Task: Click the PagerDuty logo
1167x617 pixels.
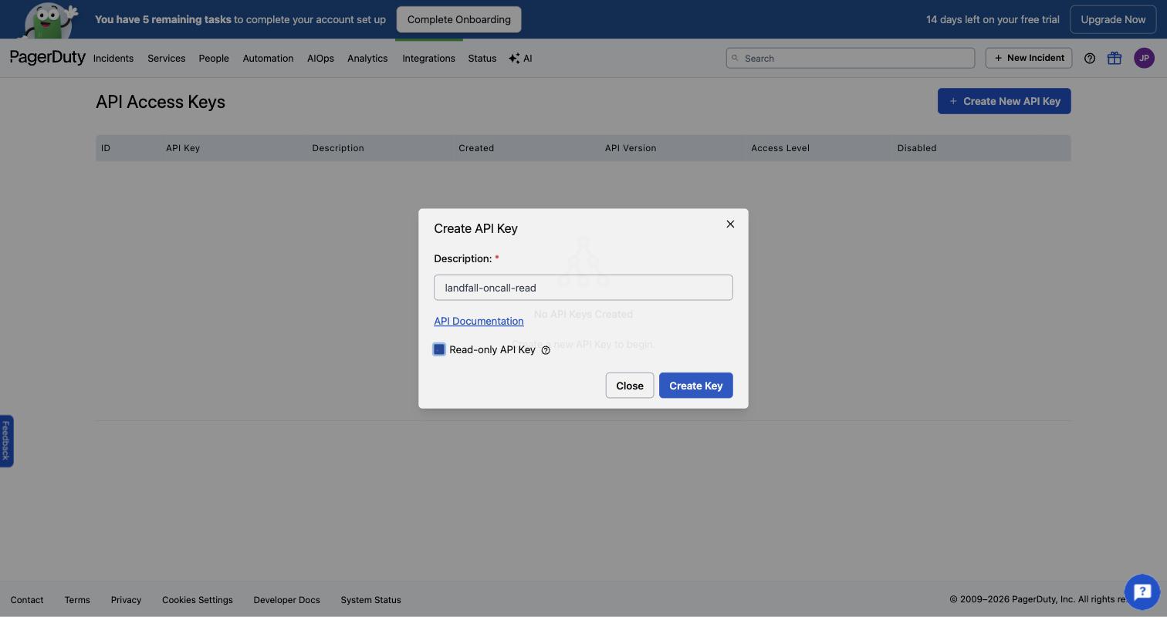Action: [x=48, y=58]
